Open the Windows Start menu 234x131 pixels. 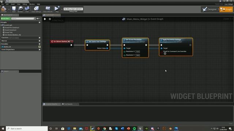(x=3, y=128)
